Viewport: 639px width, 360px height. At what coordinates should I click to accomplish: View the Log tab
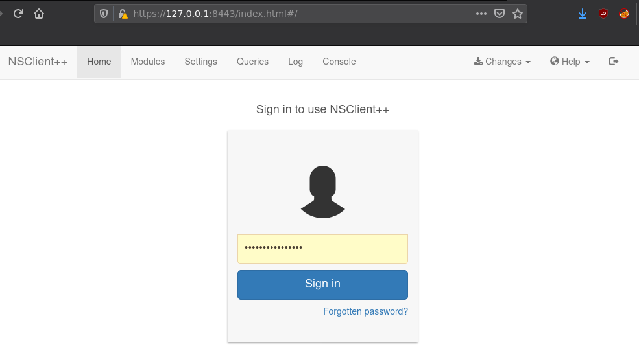click(295, 62)
